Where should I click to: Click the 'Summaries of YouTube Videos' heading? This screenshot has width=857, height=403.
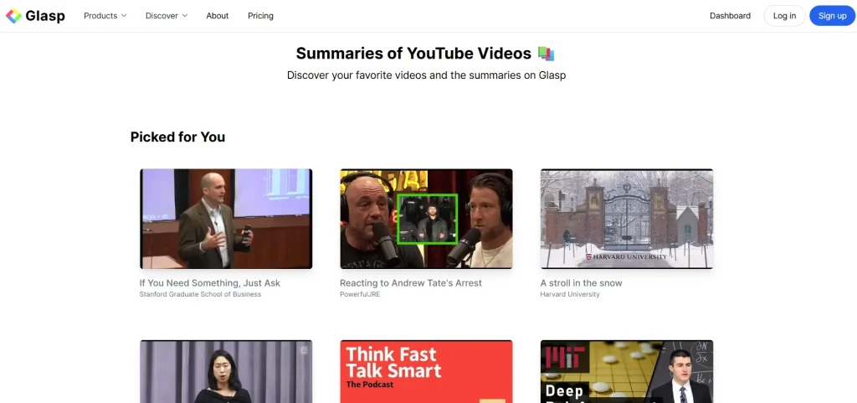[x=413, y=53]
